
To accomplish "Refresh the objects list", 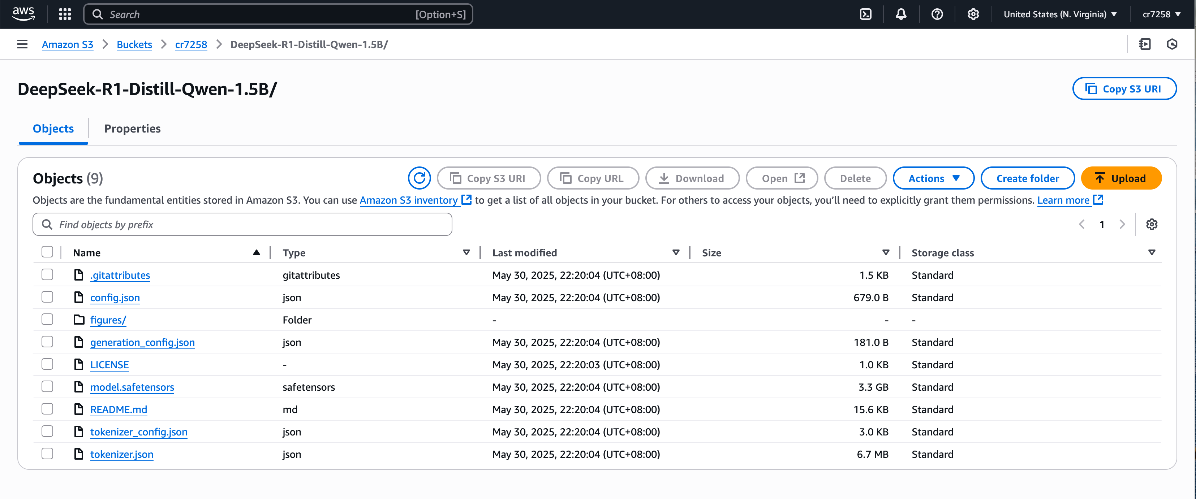I will coord(419,178).
